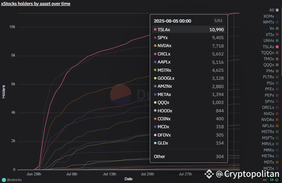282x183 pixels.
Task: Click the pink TSLAx legend color swatch
Action: click(277, 47)
